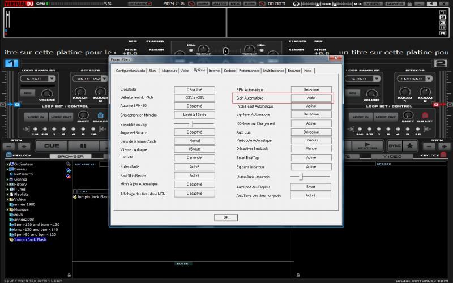Set right deck loop length to 16
Image resolution: width=453 pixels, height=283 pixels.
click(x=418, y=129)
